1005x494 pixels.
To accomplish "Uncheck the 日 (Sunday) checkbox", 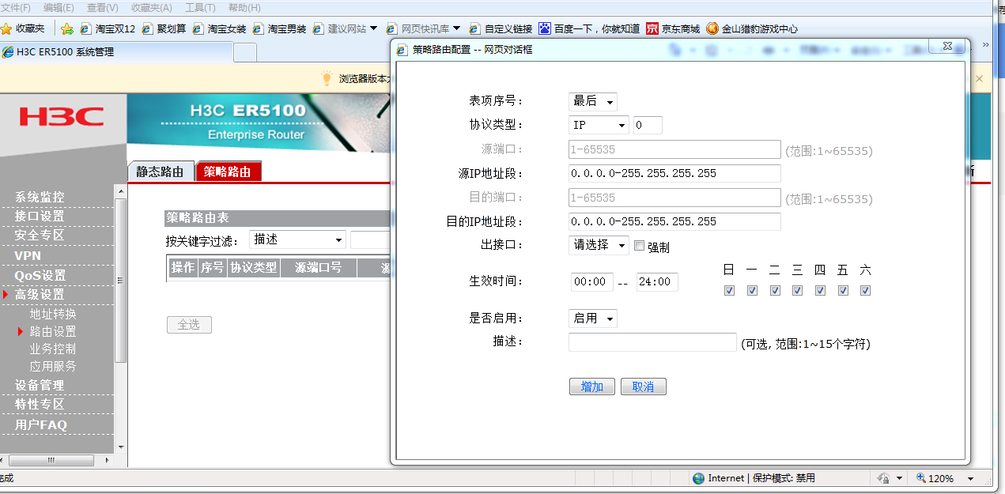I will (729, 290).
